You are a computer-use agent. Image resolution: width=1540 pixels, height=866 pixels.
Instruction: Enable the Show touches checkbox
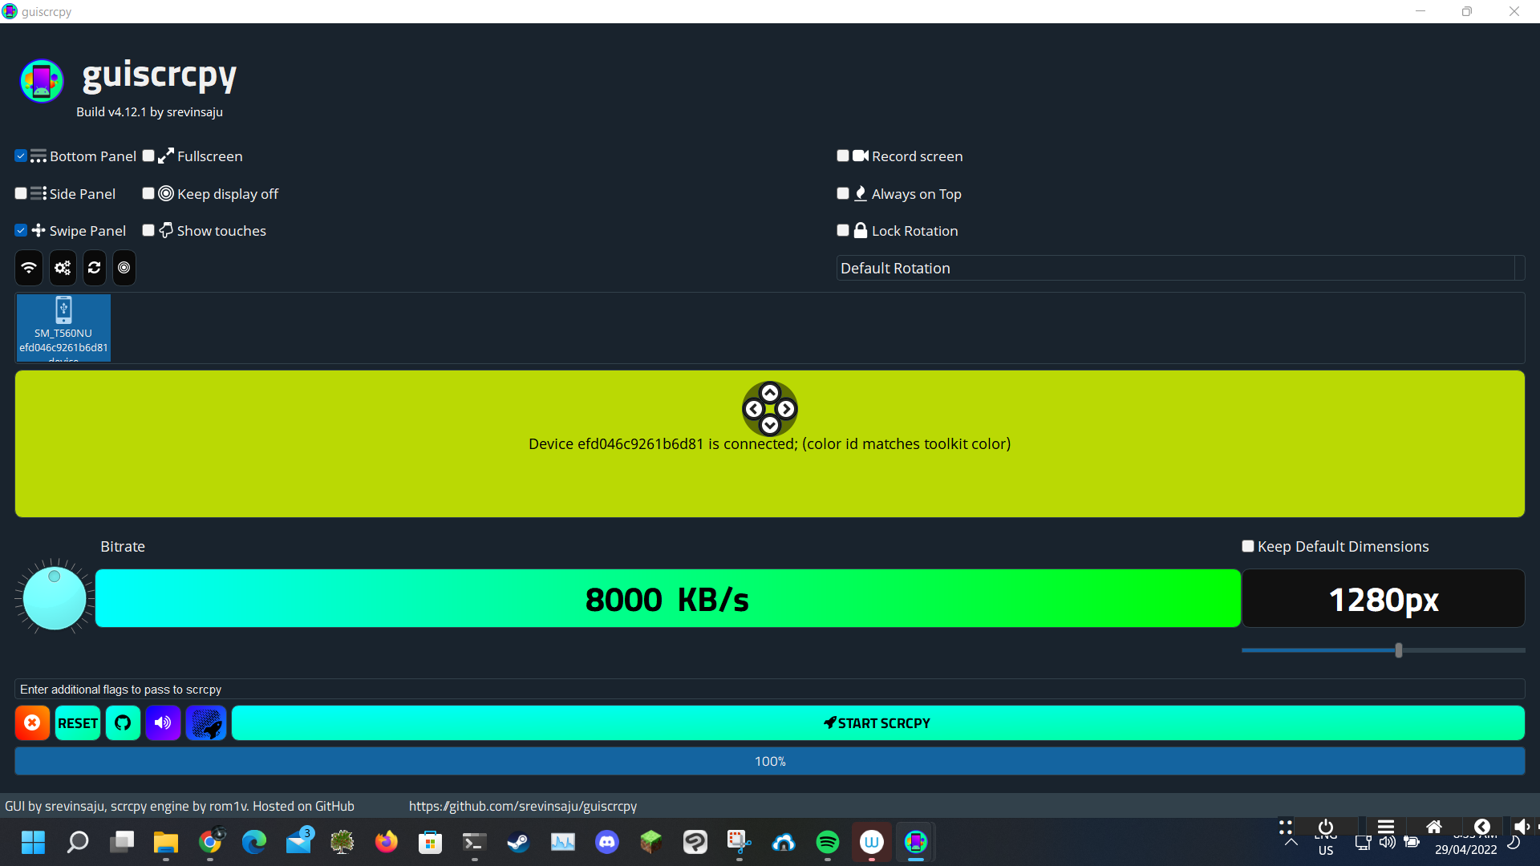click(x=148, y=231)
